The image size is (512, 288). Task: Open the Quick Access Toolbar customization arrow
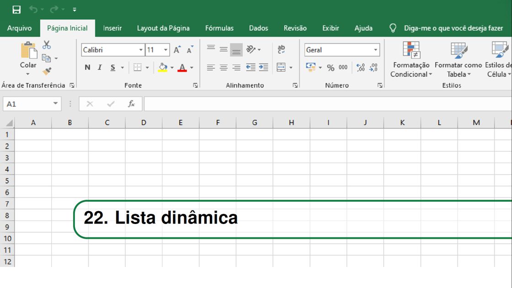tap(75, 10)
